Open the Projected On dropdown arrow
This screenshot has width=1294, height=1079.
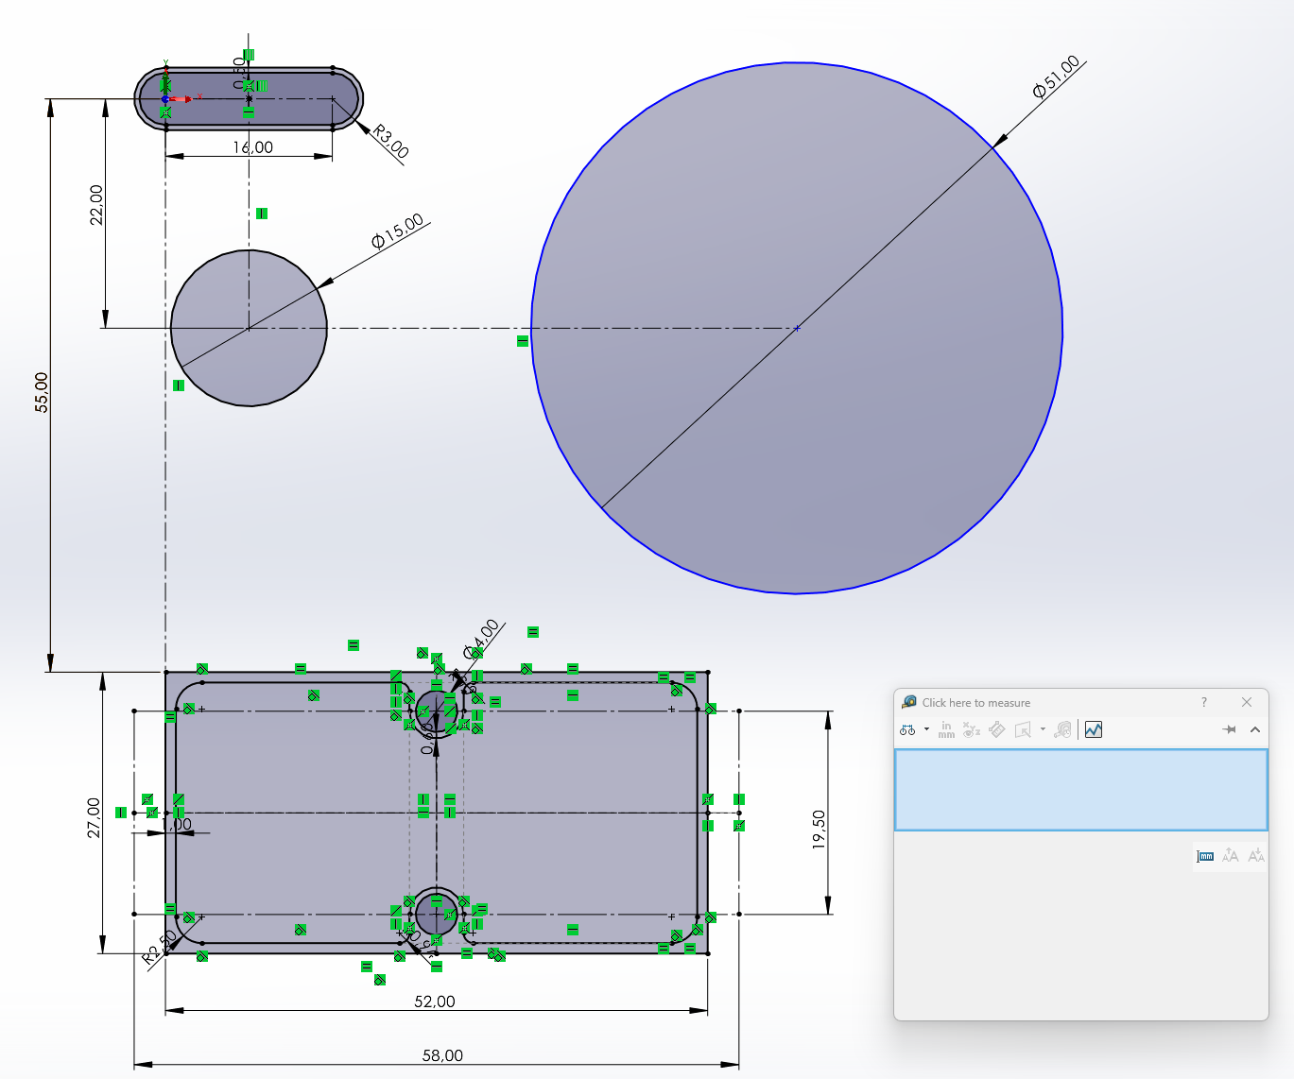1043,729
